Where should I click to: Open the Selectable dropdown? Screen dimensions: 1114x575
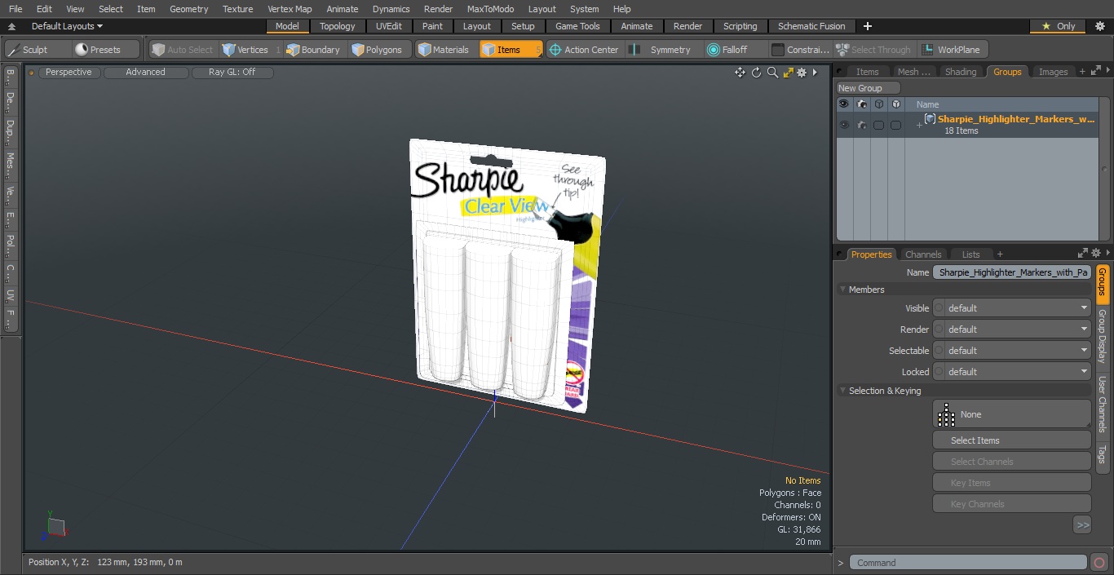(x=1012, y=351)
